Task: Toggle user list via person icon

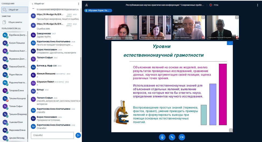Action: (86, 5)
